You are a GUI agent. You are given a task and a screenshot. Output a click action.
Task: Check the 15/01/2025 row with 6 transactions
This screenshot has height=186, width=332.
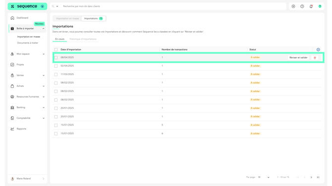tap(56, 134)
